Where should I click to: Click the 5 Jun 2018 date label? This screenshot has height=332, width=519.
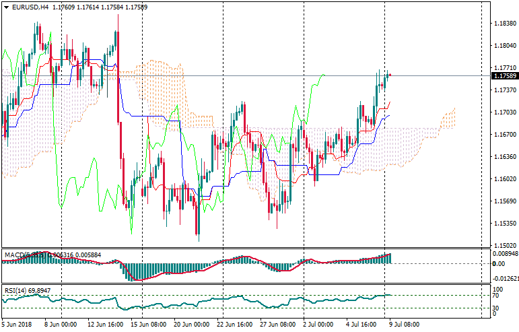click(x=18, y=324)
